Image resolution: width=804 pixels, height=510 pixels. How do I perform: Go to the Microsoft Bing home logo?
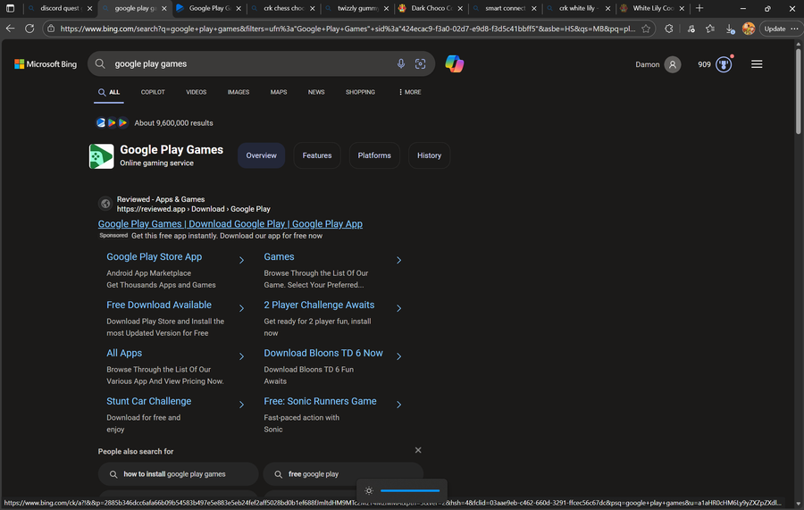[x=46, y=64]
